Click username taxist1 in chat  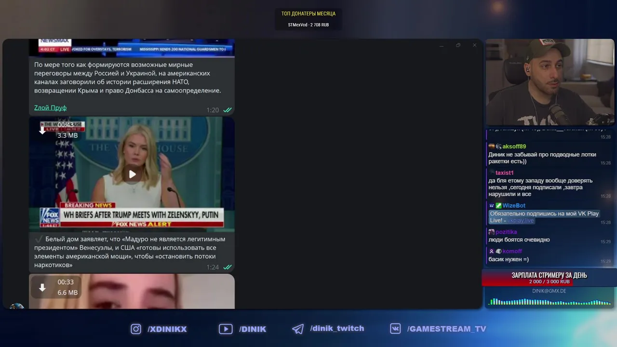point(504,173)
